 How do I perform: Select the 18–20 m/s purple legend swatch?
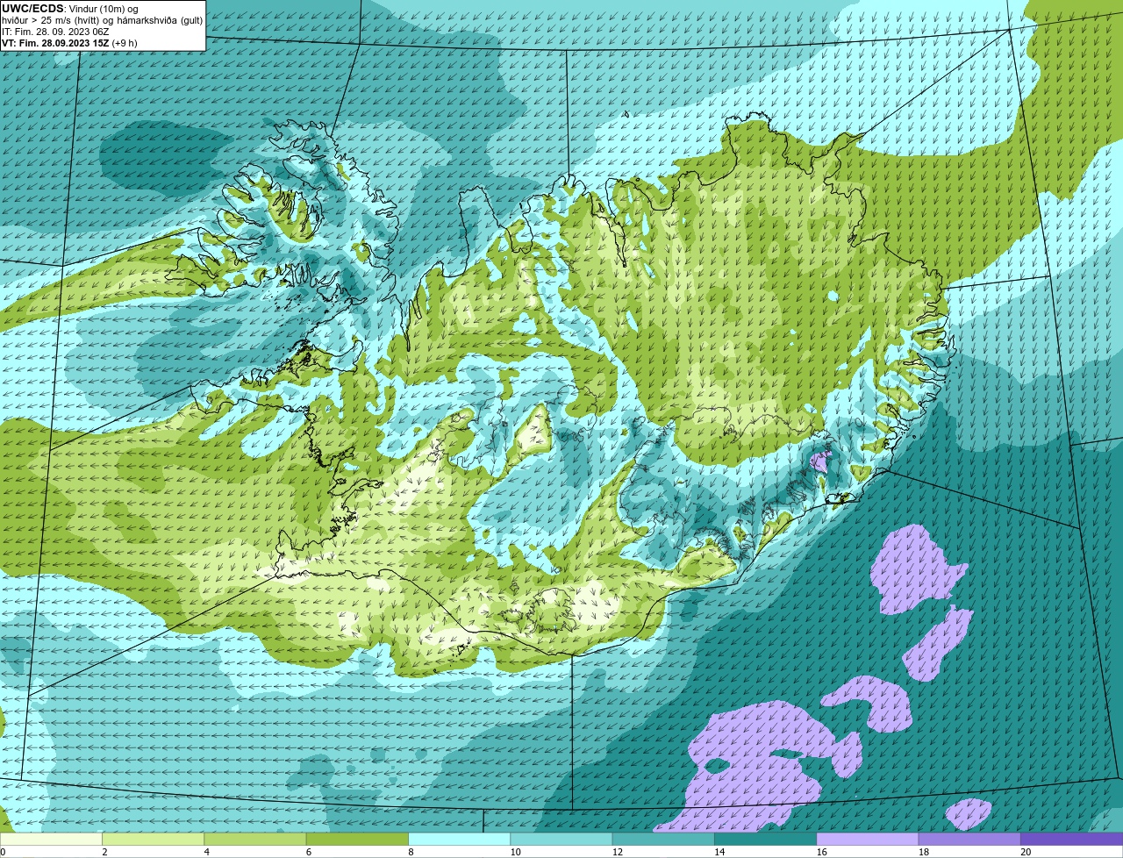pos(969,839)
